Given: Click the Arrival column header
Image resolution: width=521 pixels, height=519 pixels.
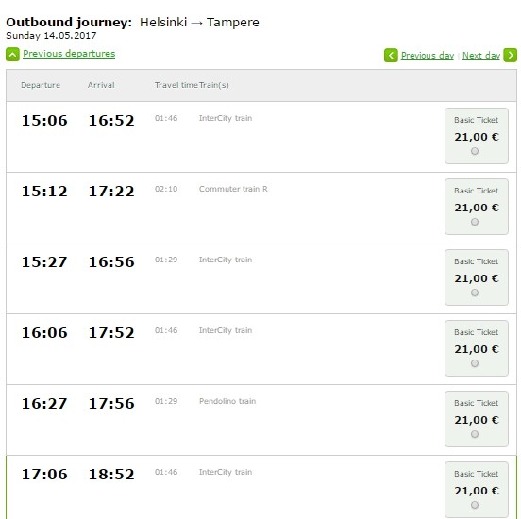Looking at the screenshot, I should point(101,85).
